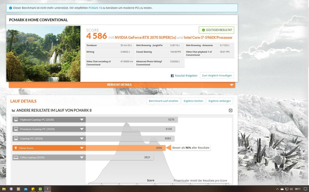Click the Office laptop icon
The width and height of the screenshot is (309, 192).
16,157
